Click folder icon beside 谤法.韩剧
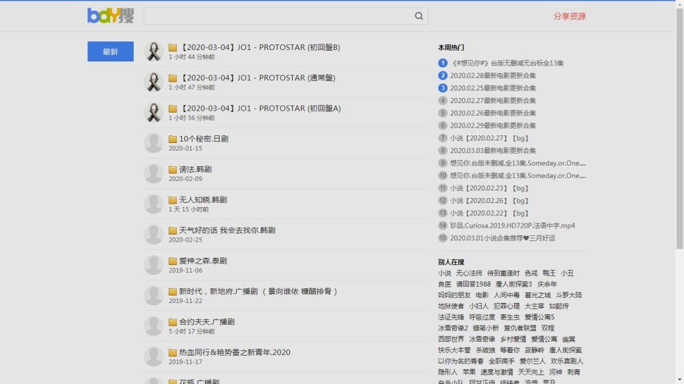Viewport: 684px width, 384px height. (172, 170)
